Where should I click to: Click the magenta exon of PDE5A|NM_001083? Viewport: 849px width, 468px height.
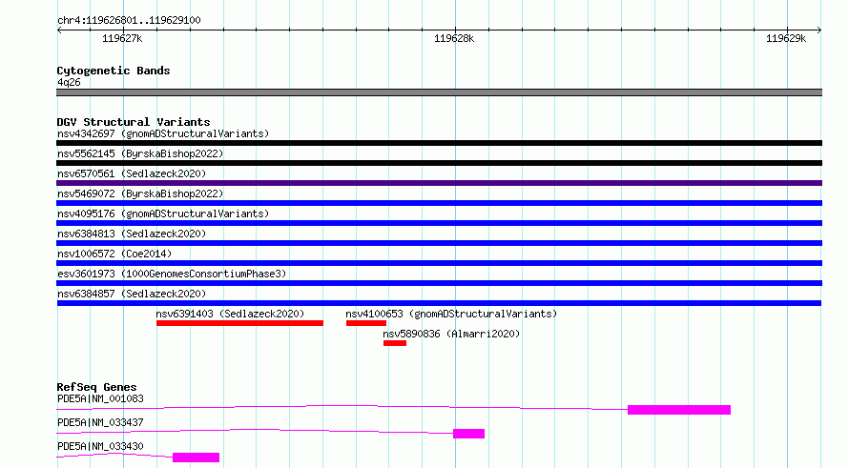[679, 410]
